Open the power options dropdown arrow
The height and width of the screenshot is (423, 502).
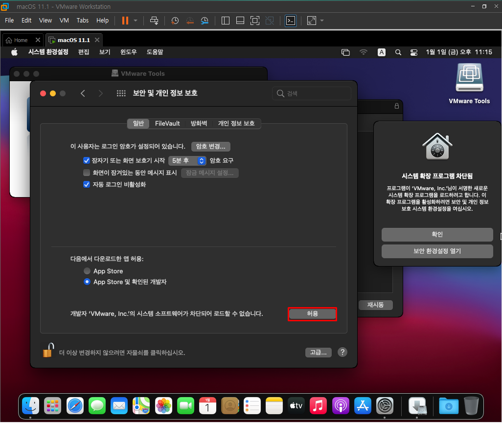coord(136,21)
